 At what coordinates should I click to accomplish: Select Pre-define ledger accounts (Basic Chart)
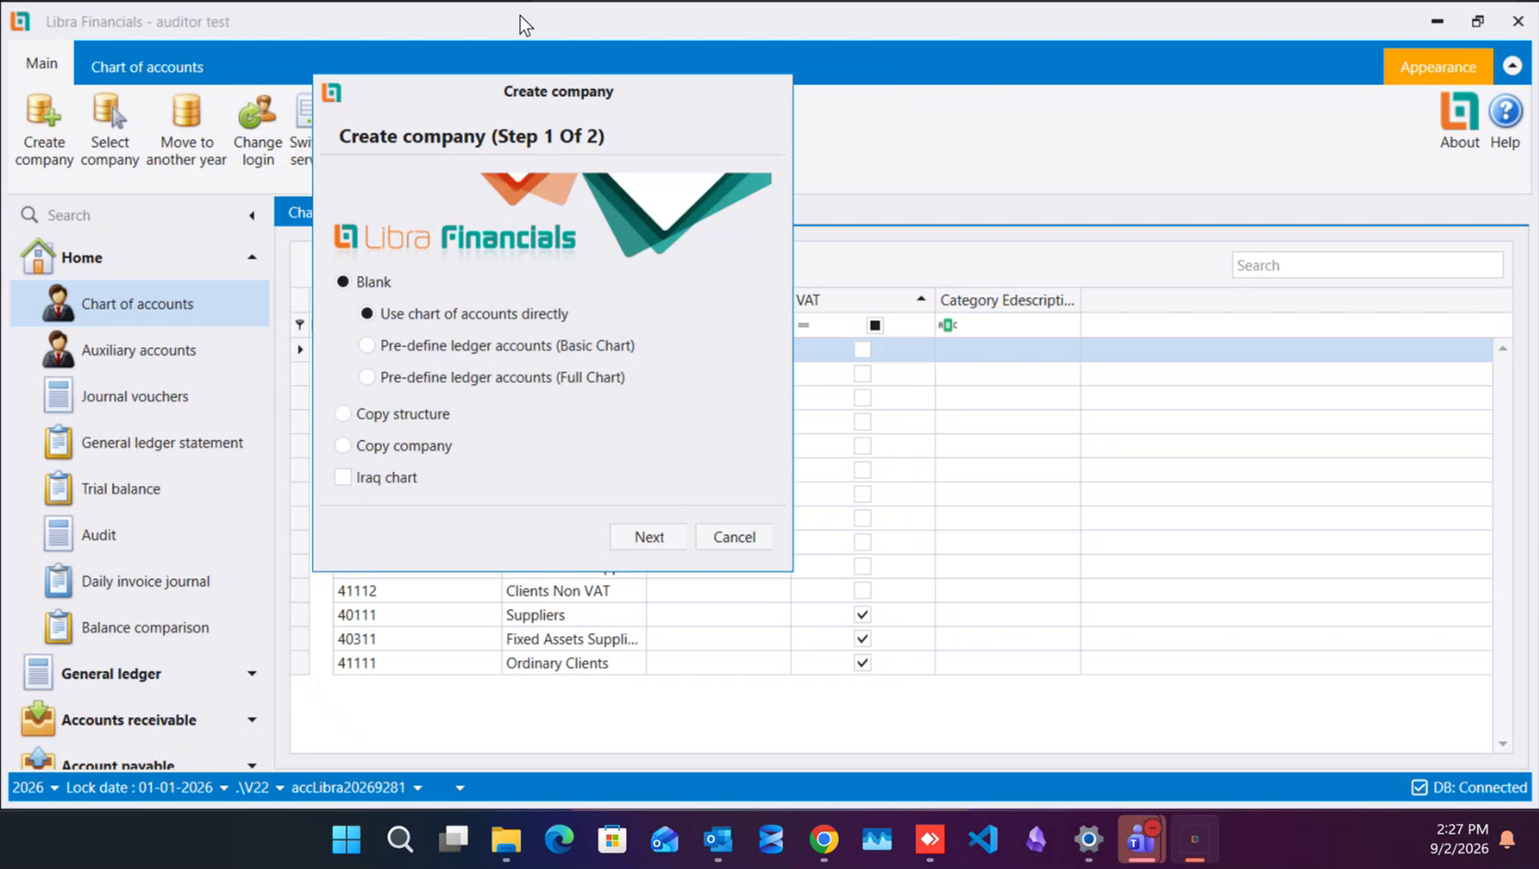pos(366,345)
